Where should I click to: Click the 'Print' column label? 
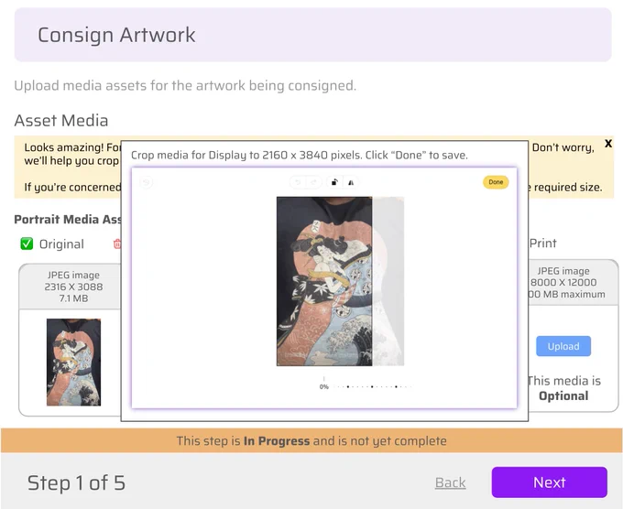pos(542,243)
